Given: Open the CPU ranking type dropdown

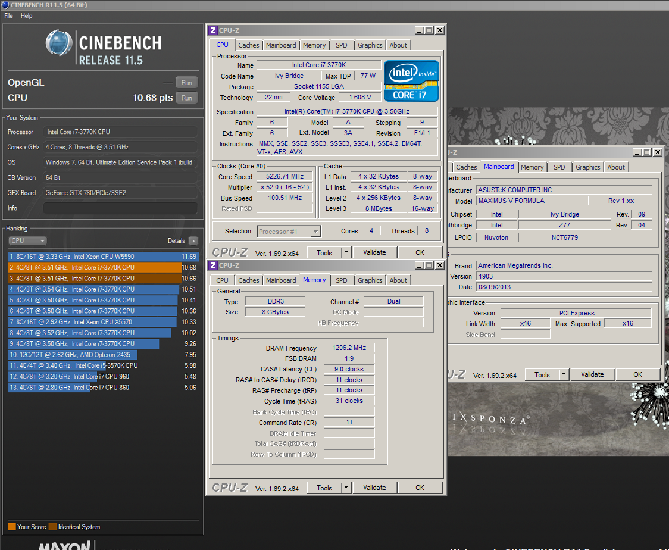Looking at the screenshot, I should click(x=27, y=240).
